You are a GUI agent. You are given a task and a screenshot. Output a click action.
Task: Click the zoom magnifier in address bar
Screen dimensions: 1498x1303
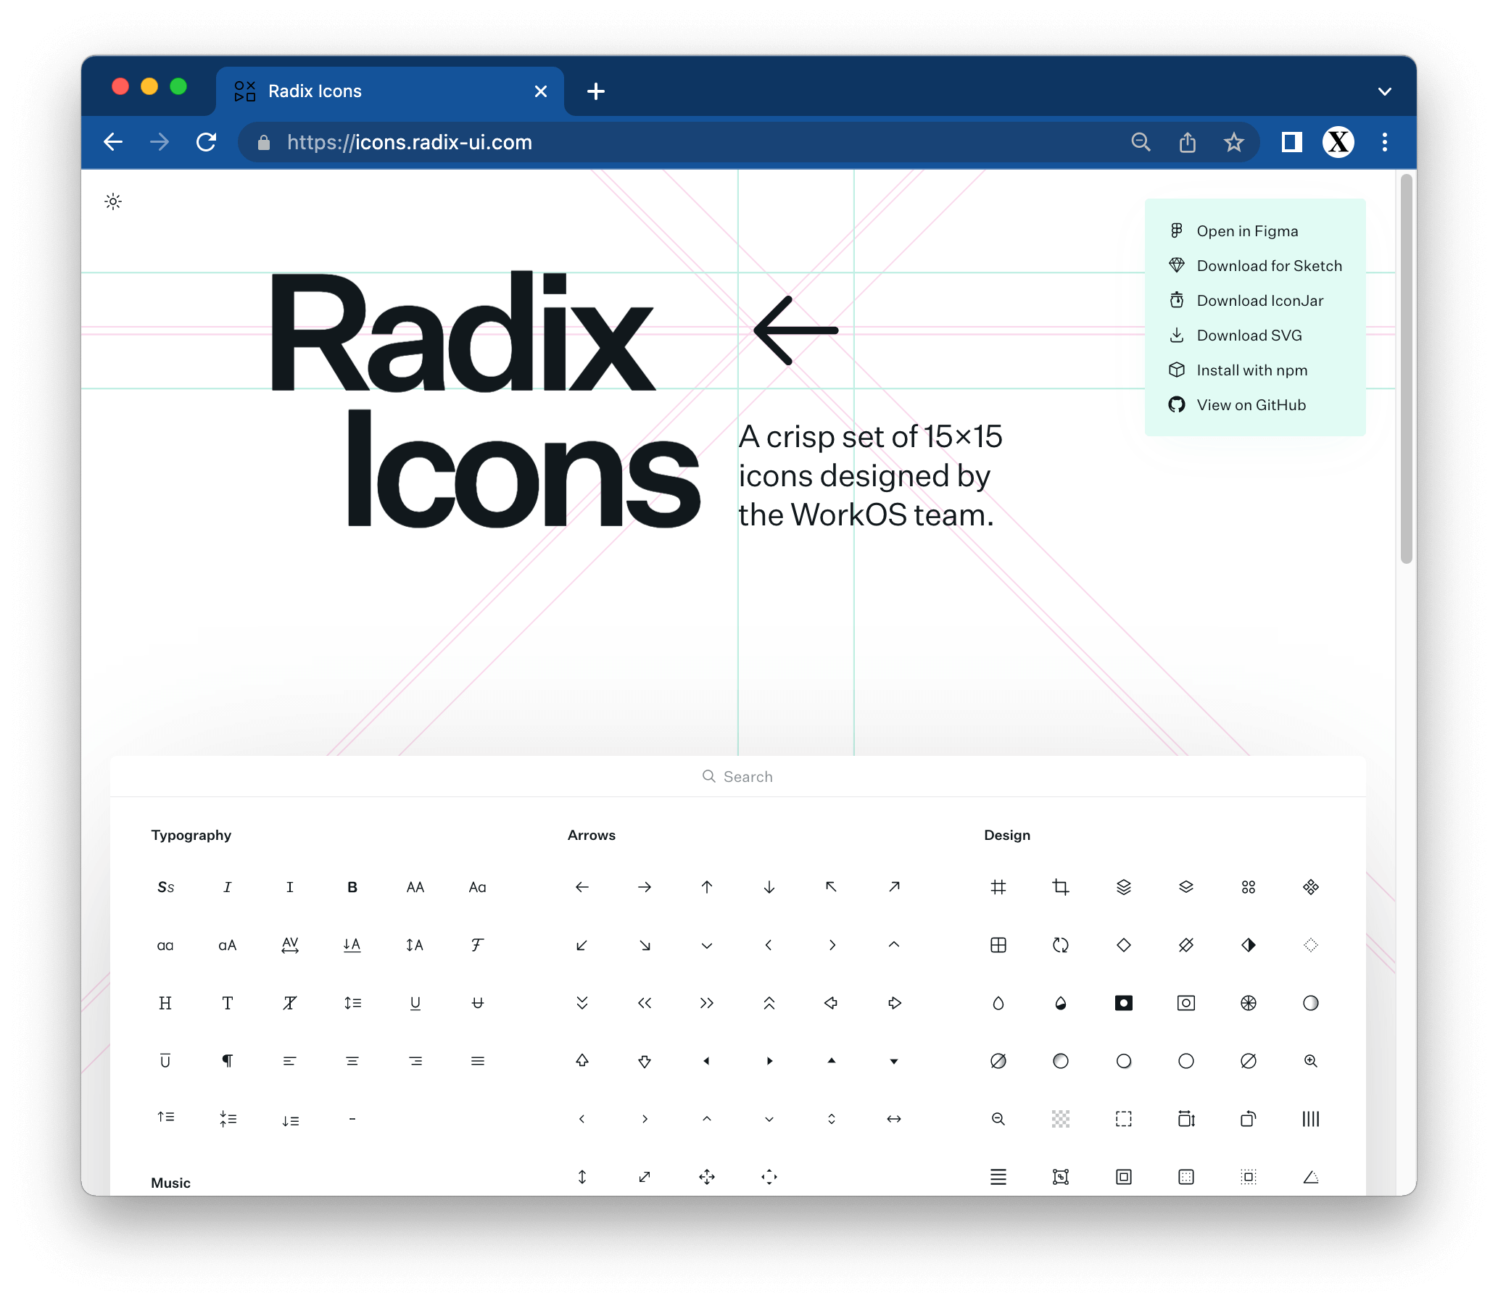tap(1142, 143)
